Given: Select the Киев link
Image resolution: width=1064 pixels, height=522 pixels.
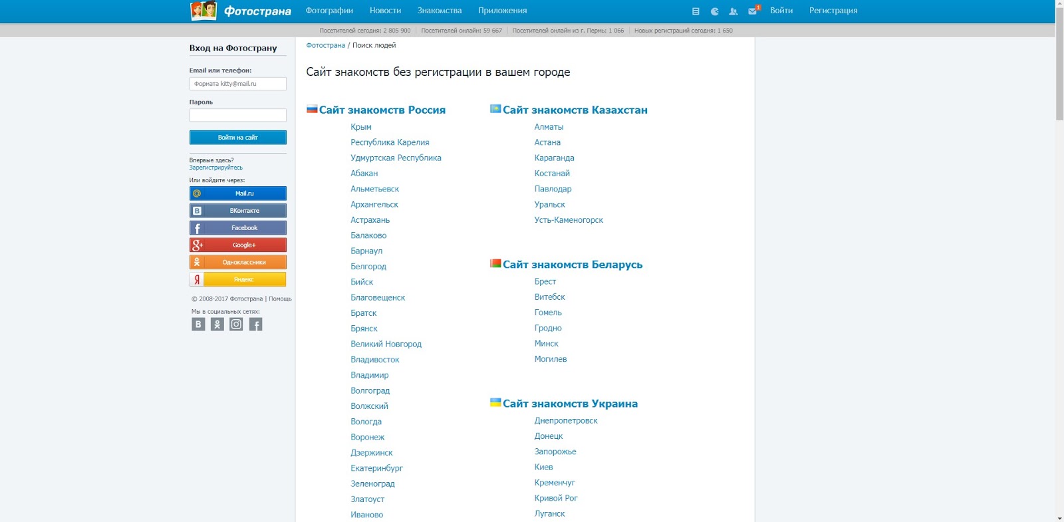Looking at the screenshot, I should (x=543, y=467).
